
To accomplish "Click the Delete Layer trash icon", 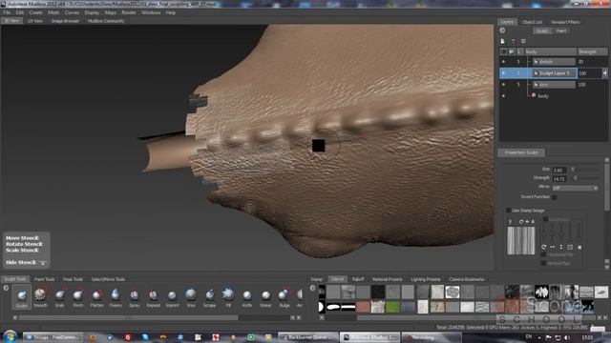I will 523,41.
